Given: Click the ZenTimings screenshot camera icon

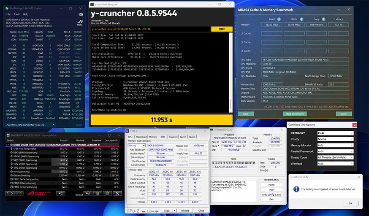Looking at the screenshot, I should tap(81, 14).
